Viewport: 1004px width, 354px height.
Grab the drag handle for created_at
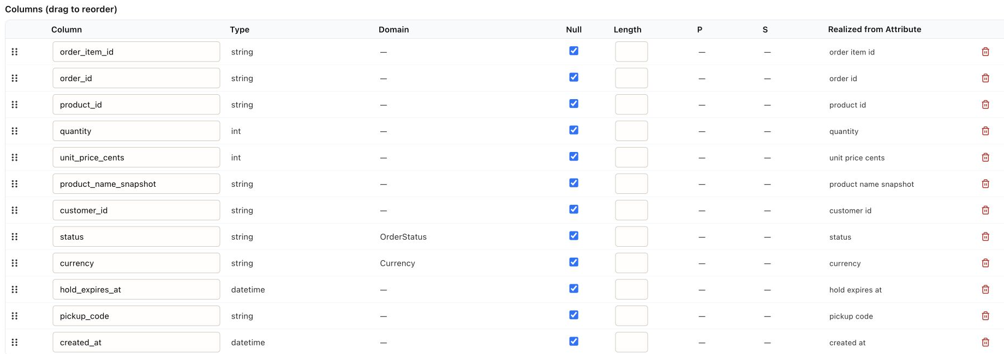coord(15,343)
